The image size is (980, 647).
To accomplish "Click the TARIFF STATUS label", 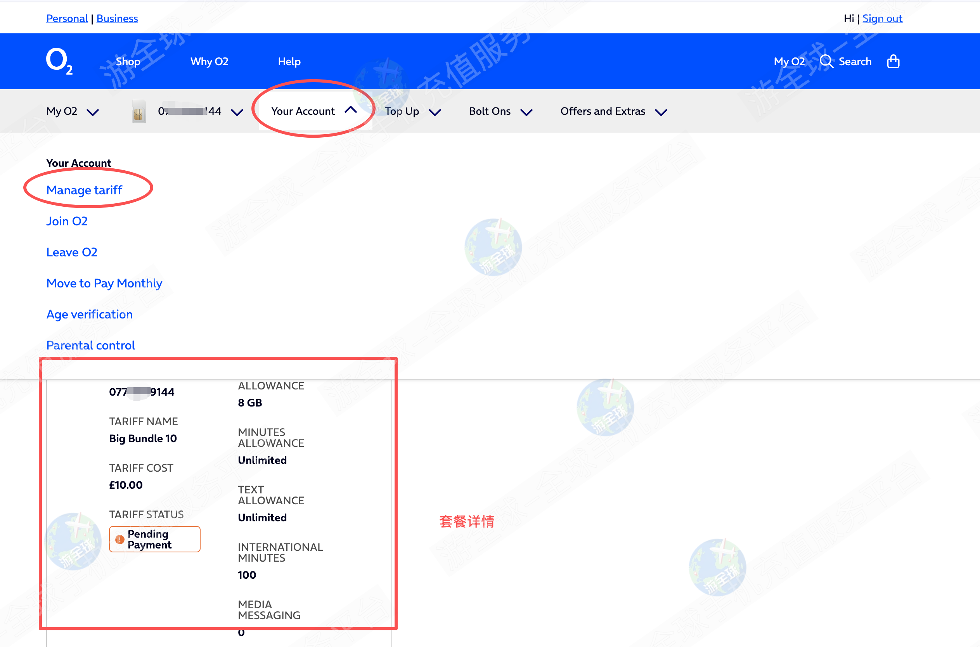I will point(147,515).
